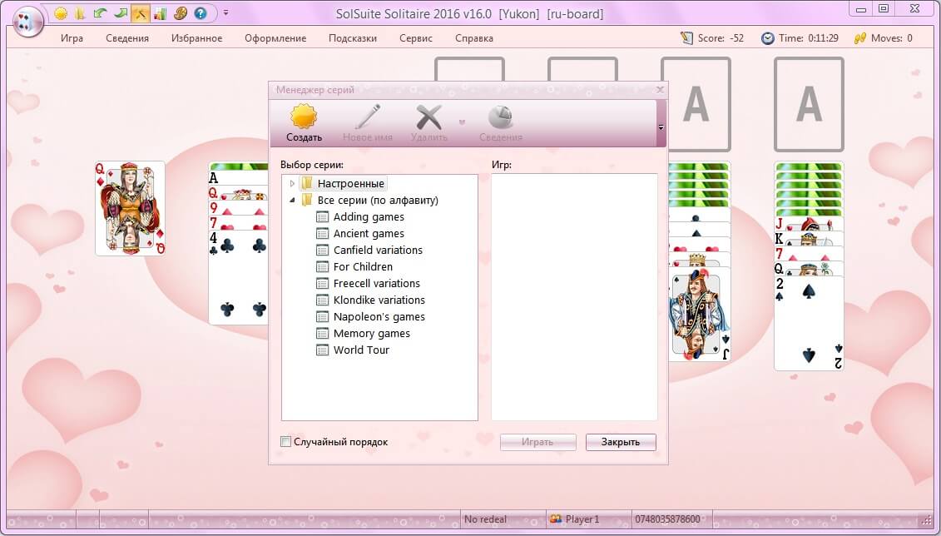The height and width of the screenshot is (536, 941).
Task: Open the SolSuite round application button
Action: (x=27, y=22)
